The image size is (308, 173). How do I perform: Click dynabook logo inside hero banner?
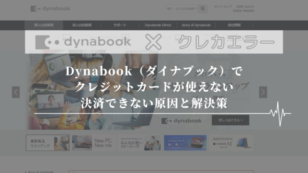(x=181, y=121)
